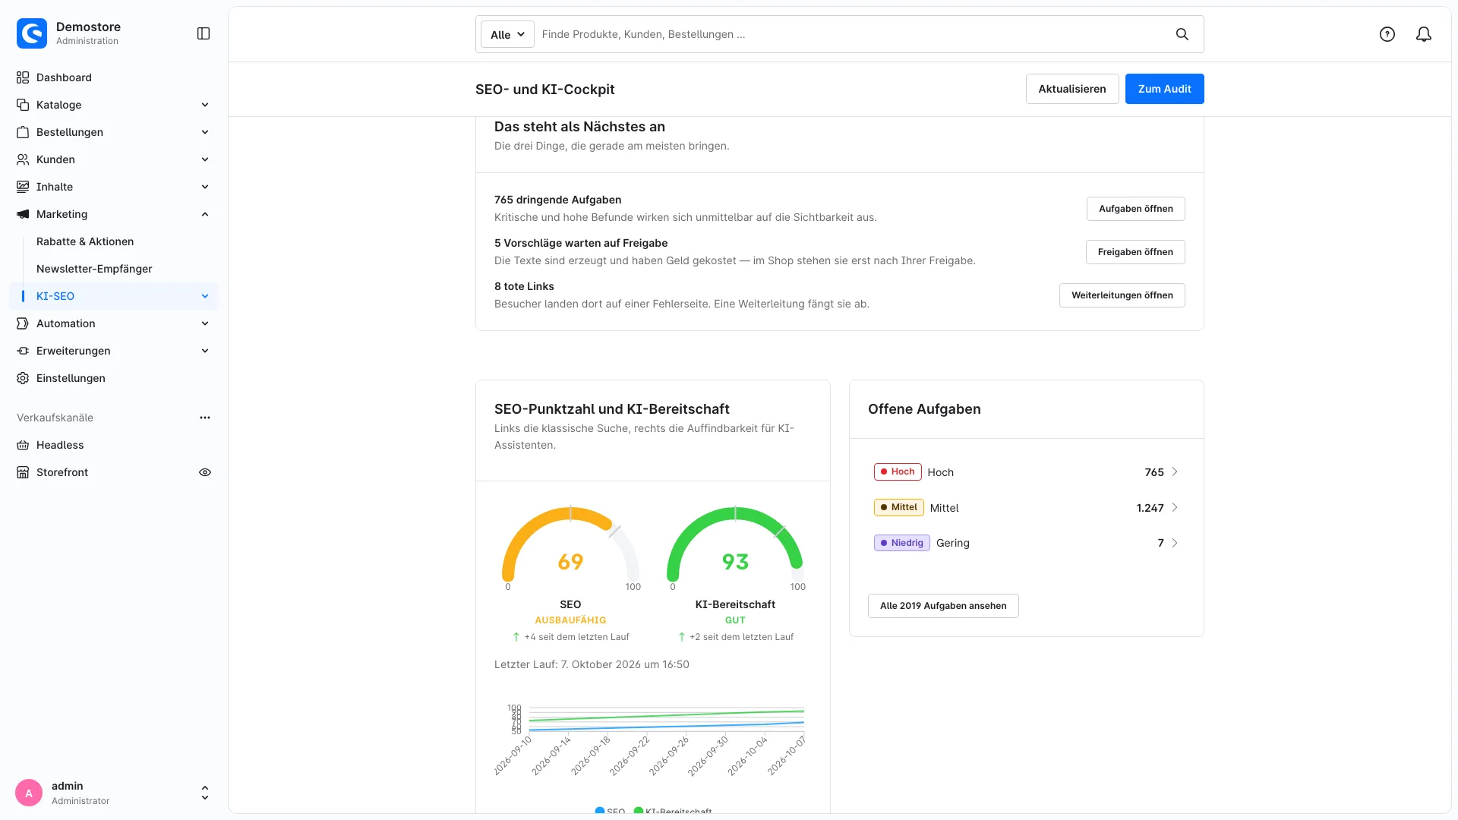This screenshot has height=820, width=1458.
Task: Expand the Bestellungen menu chevron
Action: [205, 132]
